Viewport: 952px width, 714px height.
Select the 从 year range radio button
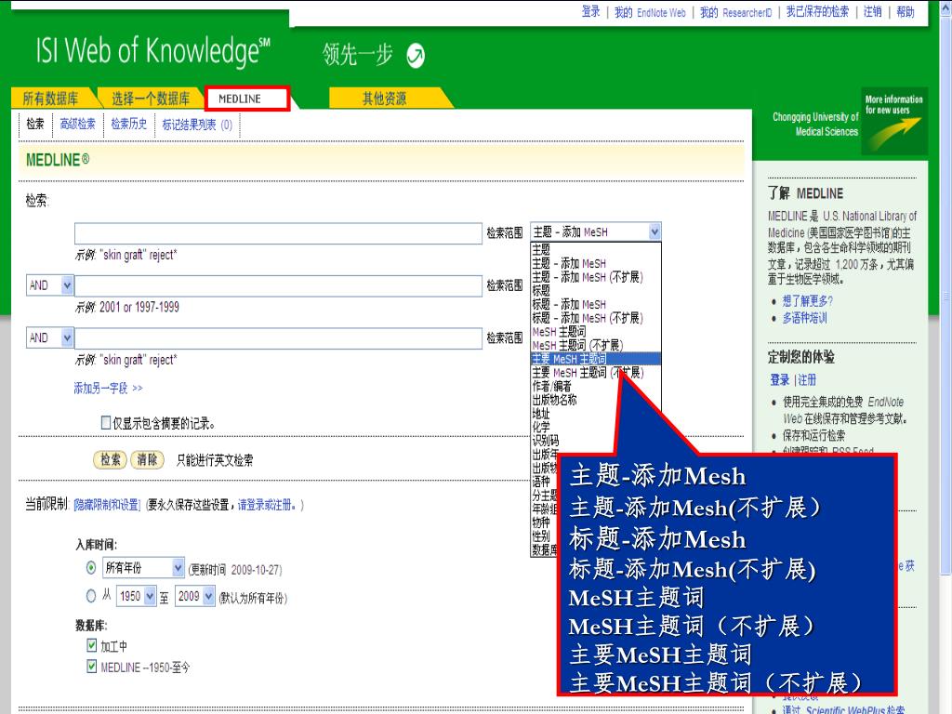(91, 596)
